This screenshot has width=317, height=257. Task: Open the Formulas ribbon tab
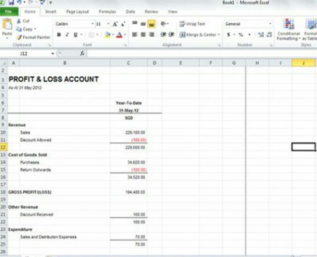tap(107, 11)
